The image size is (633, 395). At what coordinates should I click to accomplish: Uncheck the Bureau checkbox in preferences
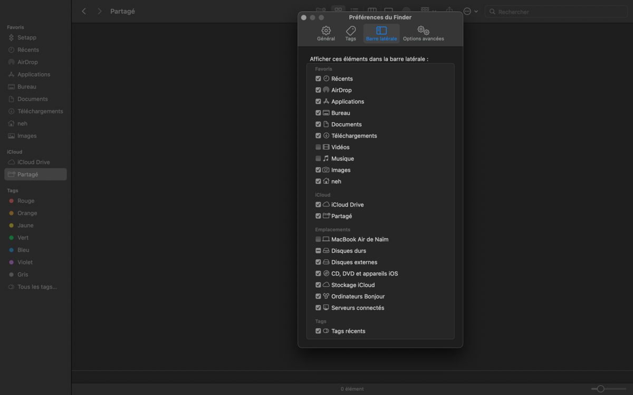[x=318, y=113]
